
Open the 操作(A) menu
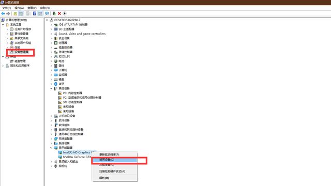click(x=19, y=8)
